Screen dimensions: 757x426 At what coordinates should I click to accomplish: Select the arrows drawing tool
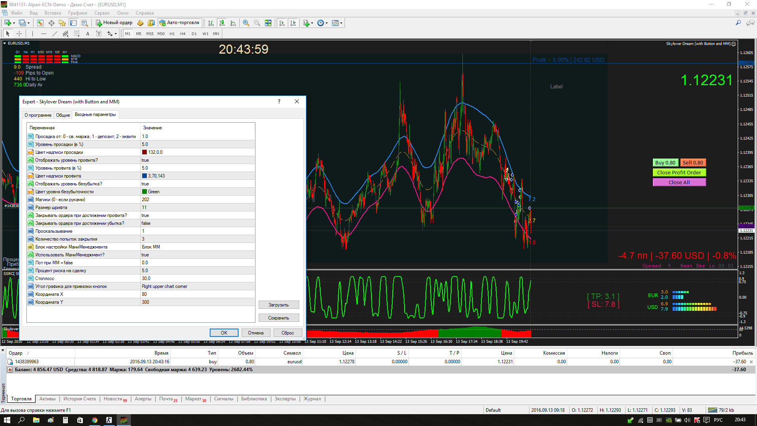pos(110,34)
